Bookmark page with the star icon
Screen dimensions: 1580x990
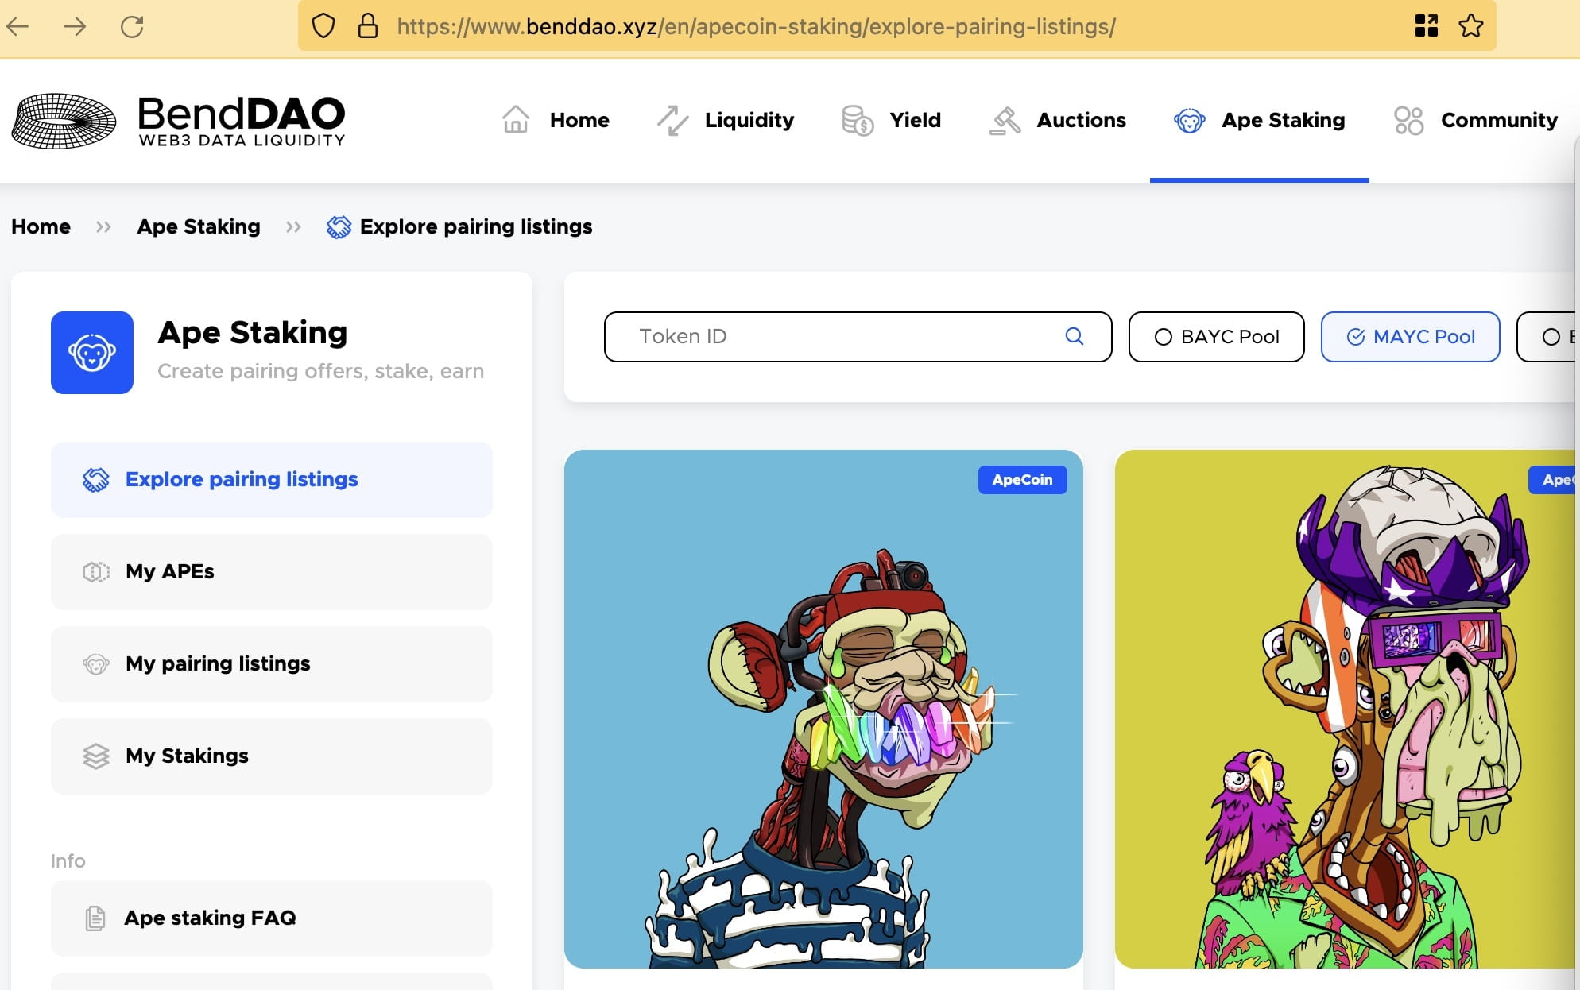point(1470,26)
